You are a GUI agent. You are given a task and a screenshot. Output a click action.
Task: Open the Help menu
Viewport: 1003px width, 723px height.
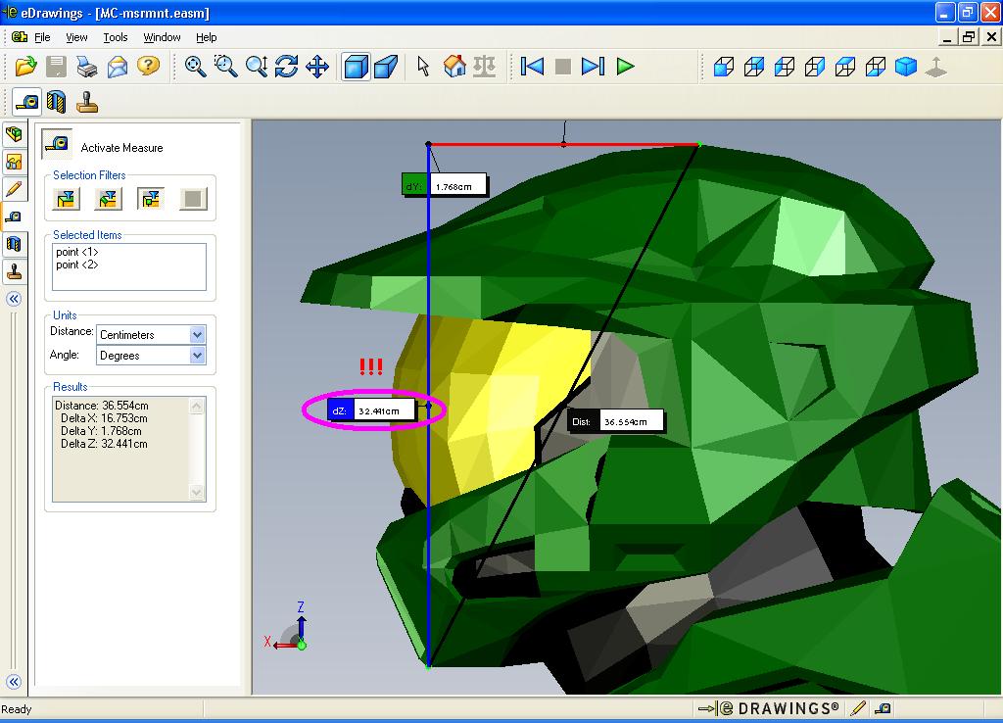[x=206, y=38]
